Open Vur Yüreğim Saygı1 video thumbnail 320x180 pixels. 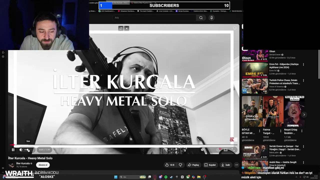[255, 152]
